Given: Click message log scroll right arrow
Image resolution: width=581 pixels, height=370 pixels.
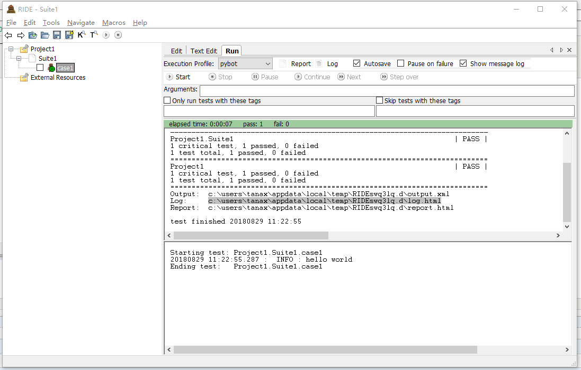Looking at the screenshot, I should (x=567, y=350).
